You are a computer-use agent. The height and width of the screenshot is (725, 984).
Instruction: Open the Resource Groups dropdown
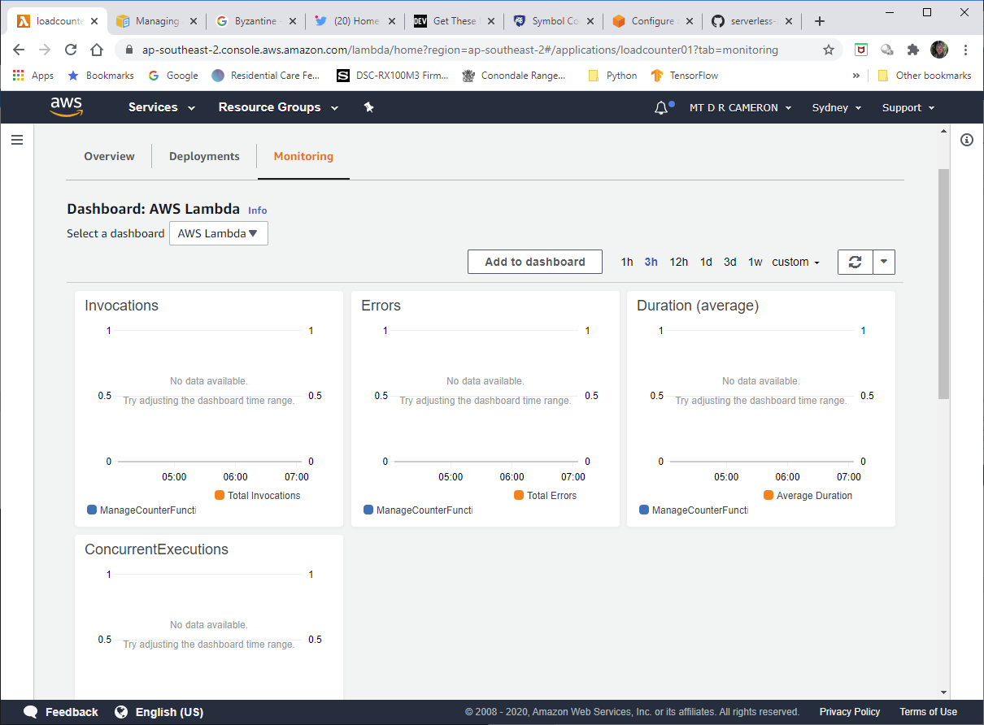tap(278, 107)
